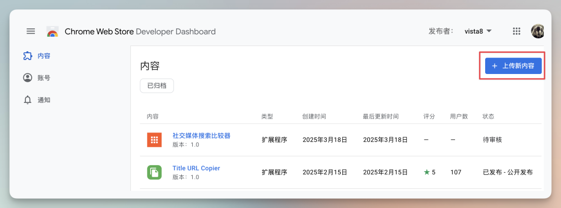This screenshot has width=561, height=208.
Task: Click the 状态 column header
Action: click(x=488, y=116)
